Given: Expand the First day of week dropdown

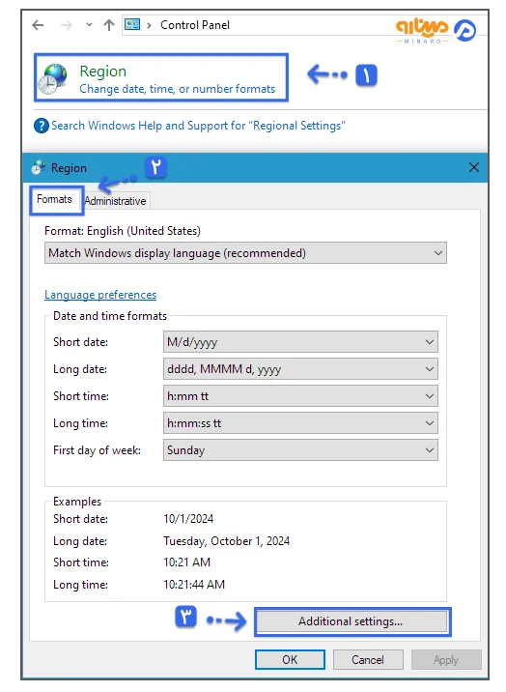Looking at the screenshot, I should [x=300, y=450].
